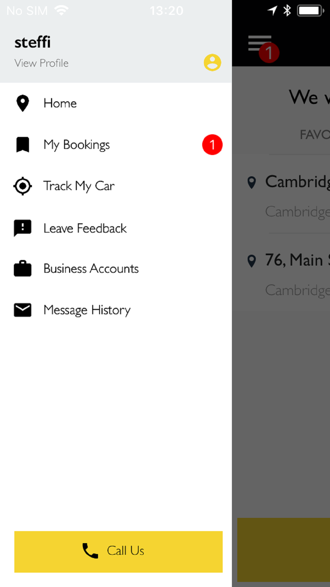Tap the yellow profile avatar icon
The height and width of the screenshot is (587, 330).
coord(212,62)
